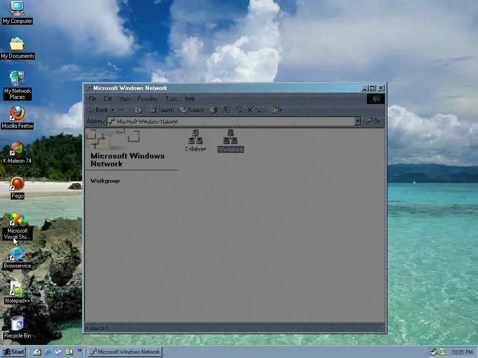
Task: Select My Network Places desktop icon
Action: coord(17,85)
